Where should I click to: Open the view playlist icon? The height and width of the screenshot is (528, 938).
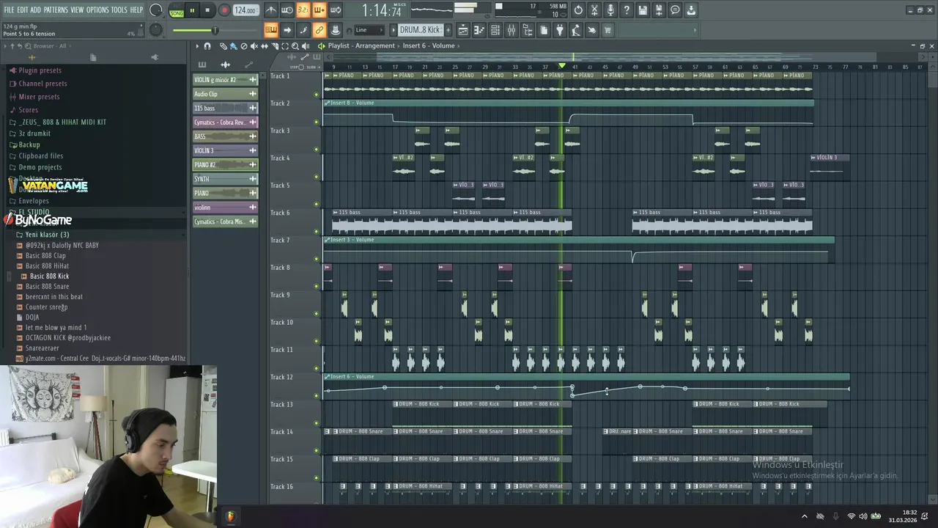point(463,30)
